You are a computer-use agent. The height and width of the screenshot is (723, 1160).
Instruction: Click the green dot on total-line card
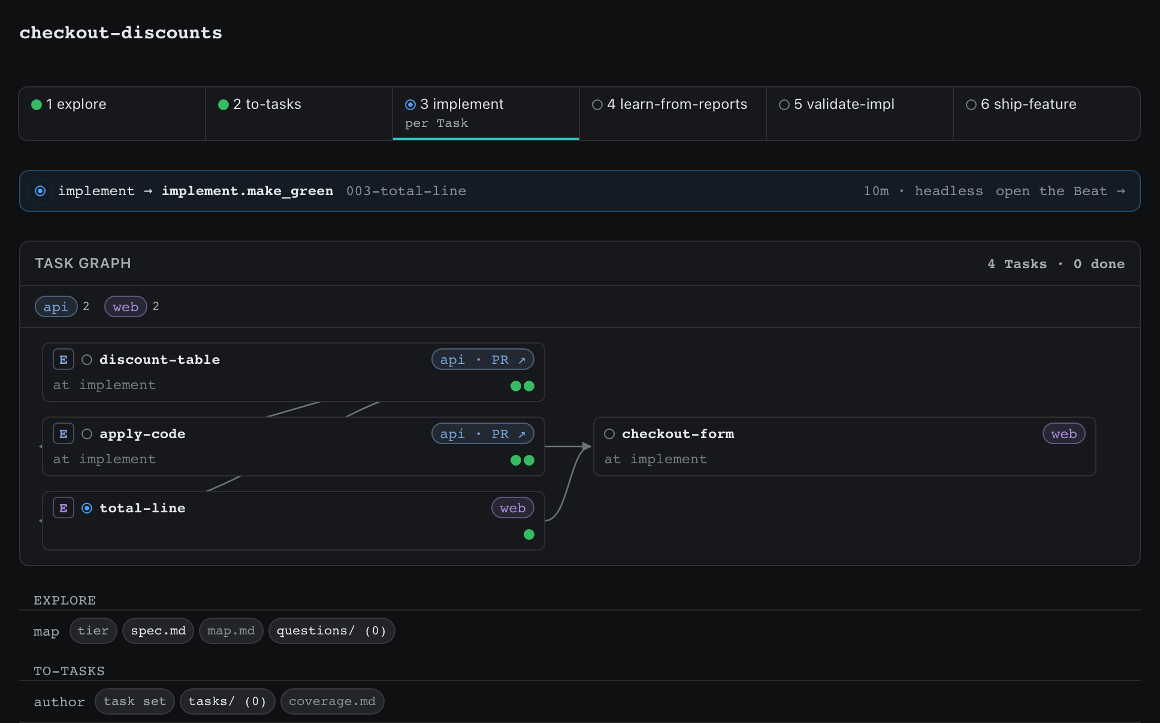tap(529, 534)
